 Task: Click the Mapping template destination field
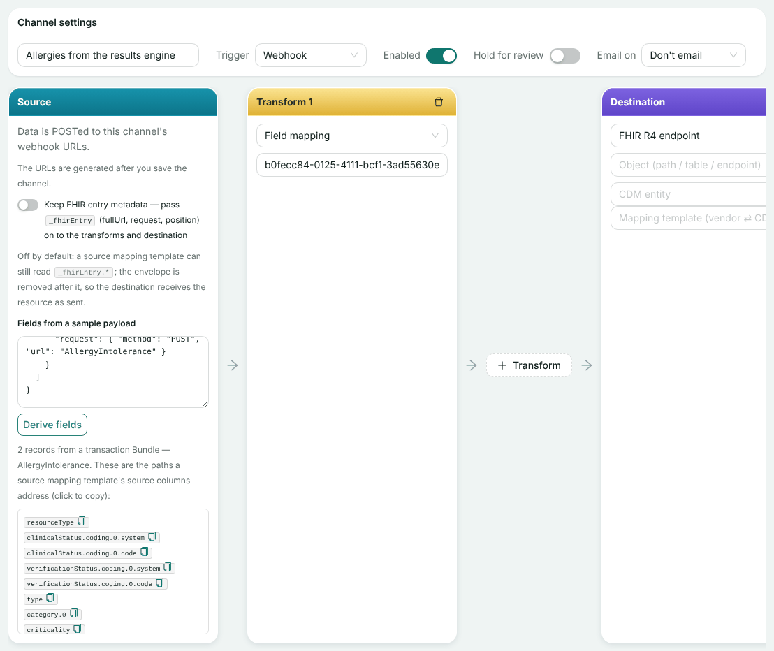pos(688,218)
